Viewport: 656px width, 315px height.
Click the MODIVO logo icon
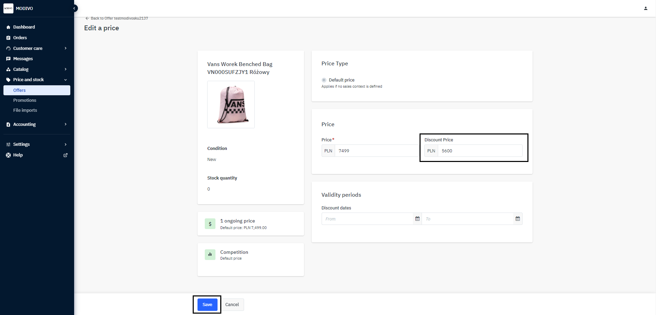click(8, 8)
